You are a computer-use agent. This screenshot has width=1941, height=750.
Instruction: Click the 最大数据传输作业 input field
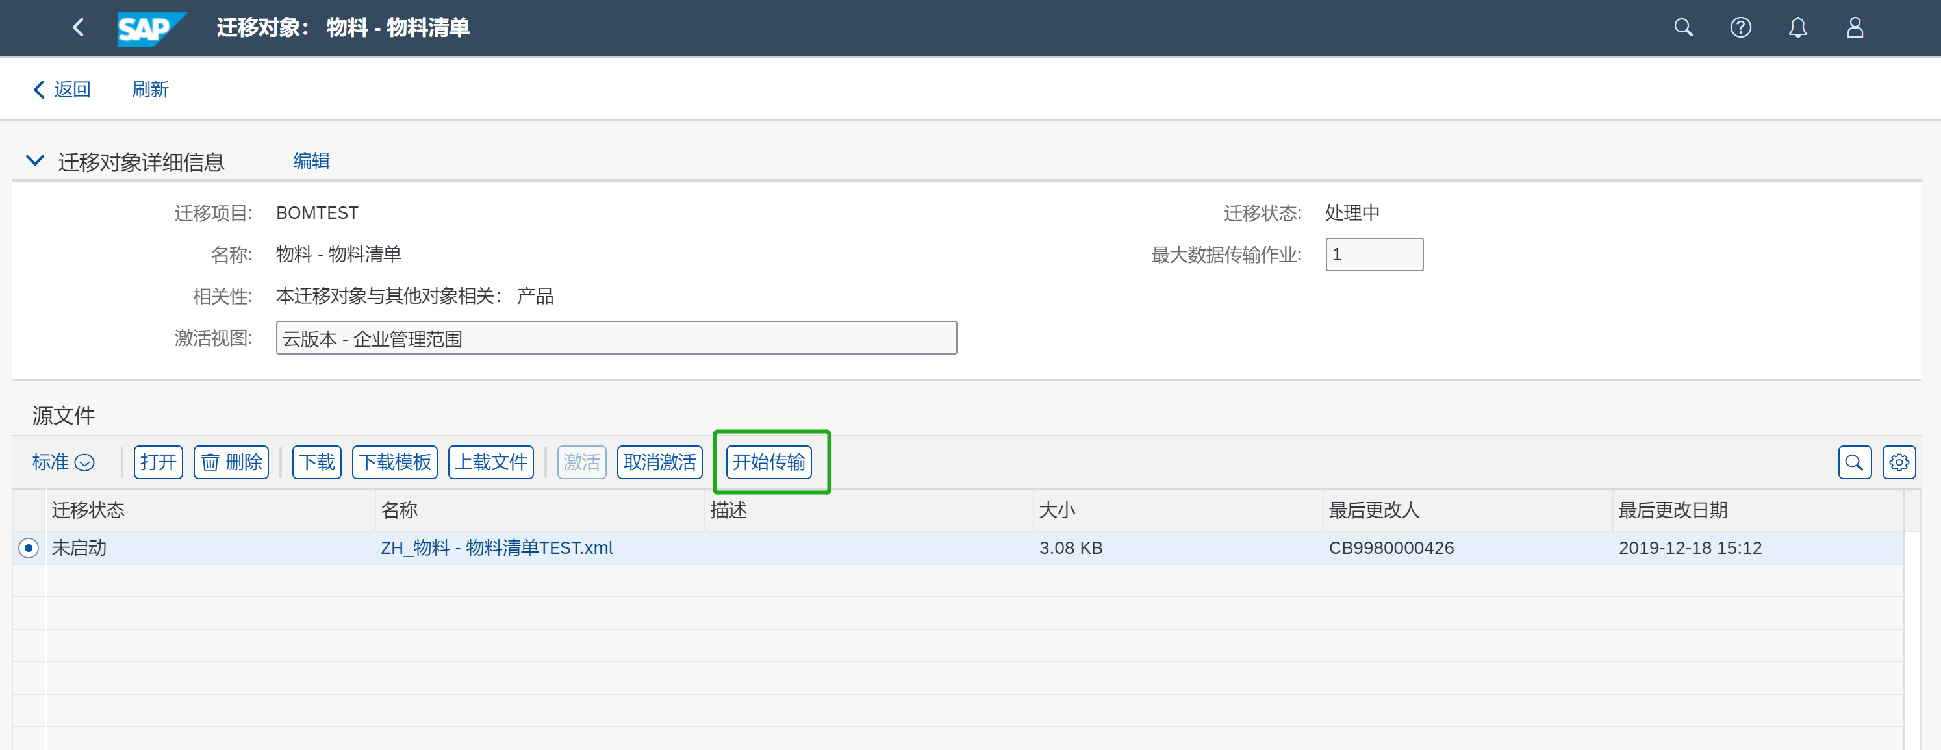pyautogui.click(x=1375, y=255)
